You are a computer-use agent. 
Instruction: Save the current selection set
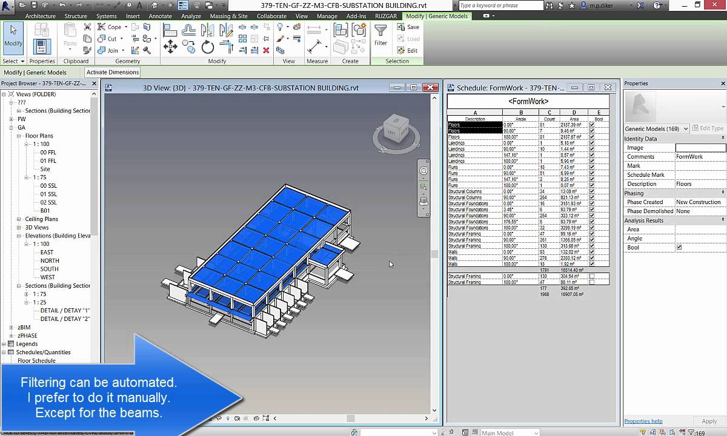[x=410, y=27]
